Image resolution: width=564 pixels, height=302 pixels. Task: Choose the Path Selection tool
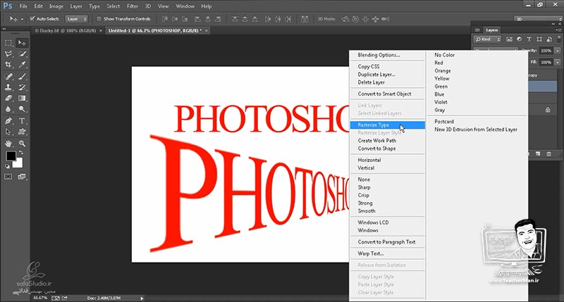tap(8, 132)
